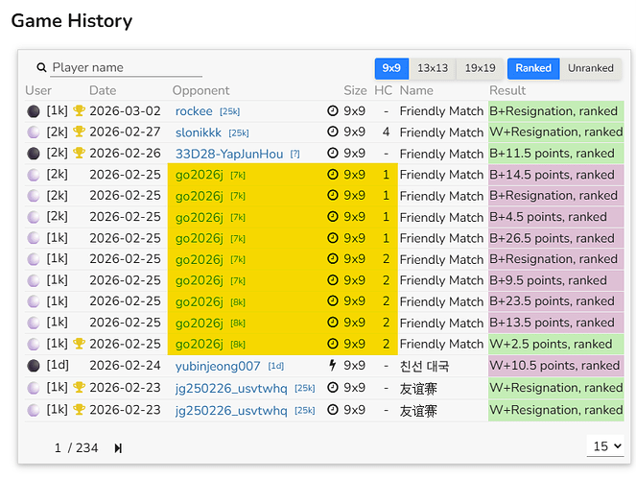Toggle the 9x9 board size filter

(x=391, y=68)
